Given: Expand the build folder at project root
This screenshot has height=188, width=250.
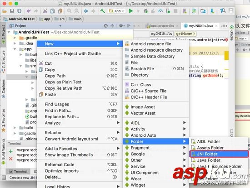Looking at the screenshot, I should coord(15,128).
